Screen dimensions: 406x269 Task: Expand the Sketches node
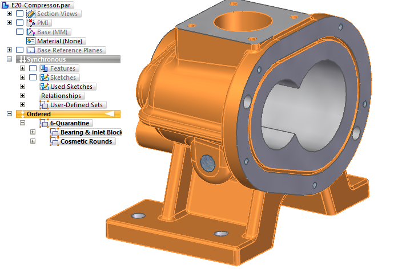point(22,78)
